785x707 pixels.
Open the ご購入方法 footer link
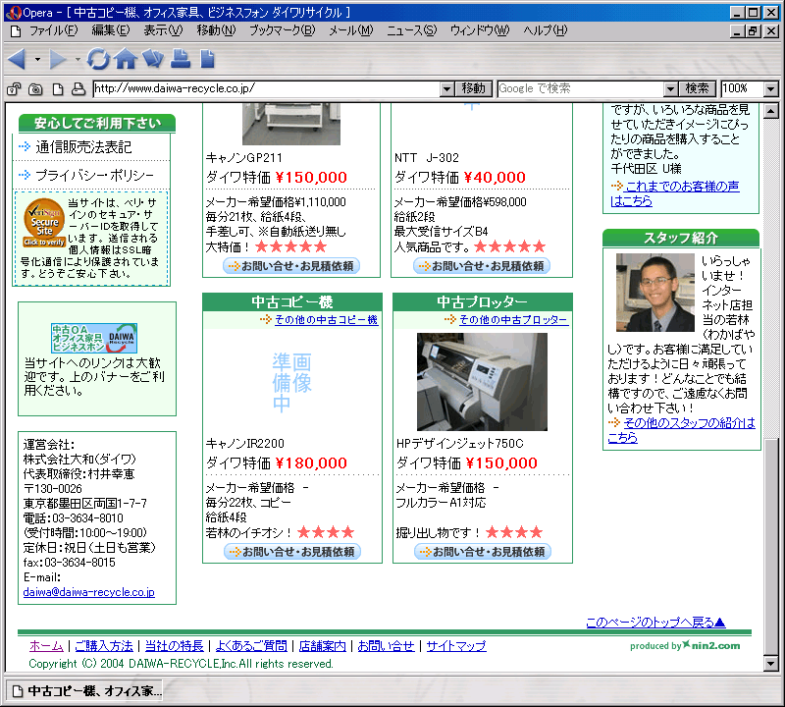[x=104, y=646]
